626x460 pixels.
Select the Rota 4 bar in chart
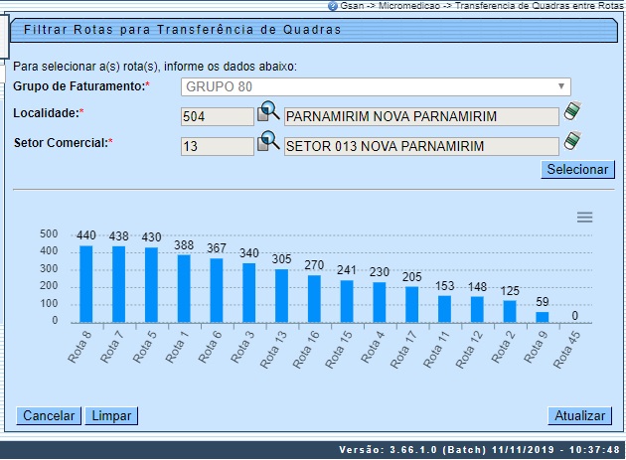coord(380,303)
